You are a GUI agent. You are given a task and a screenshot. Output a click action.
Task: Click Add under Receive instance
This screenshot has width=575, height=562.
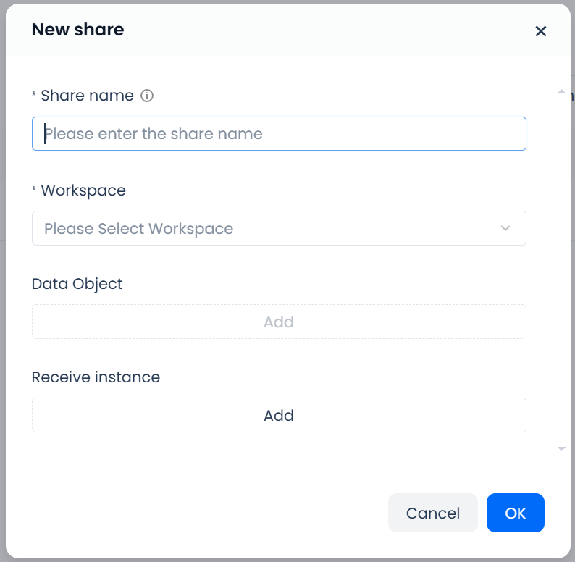pyautogui.click(x=279, y=416)
